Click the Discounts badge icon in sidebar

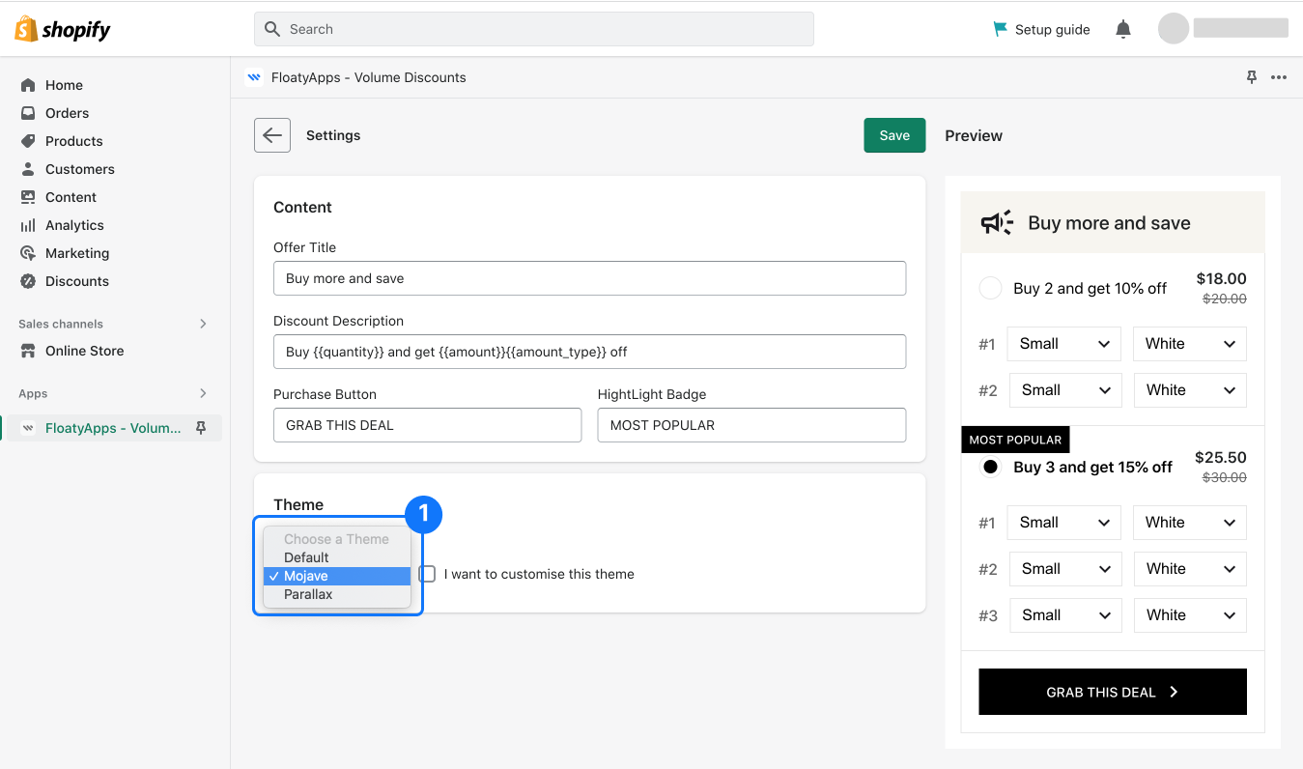pos(28,281)
